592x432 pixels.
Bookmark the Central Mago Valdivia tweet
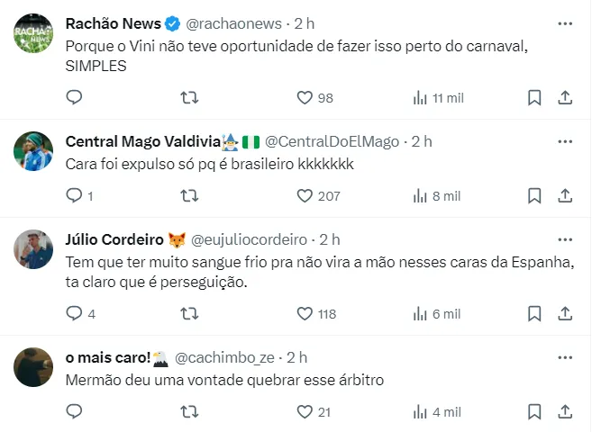(x=533, y=195)
